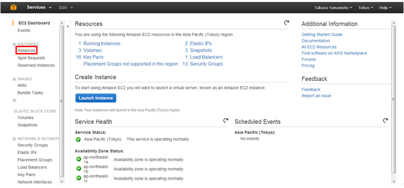Click the Launch Instance button
The image size is (404, 188).
coord(96,98)
